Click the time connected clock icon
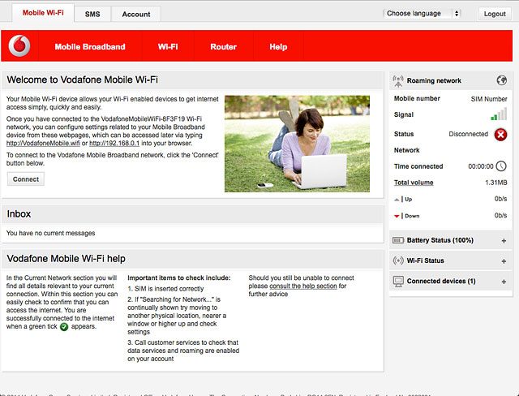The image size is (519, 396). tap(500, 166)
